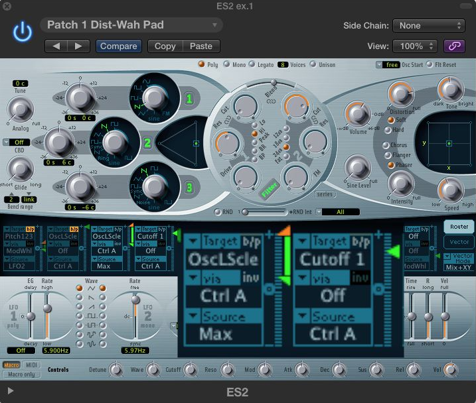
Task: Switch to the Vector tab
Action: (x=459, y=242)
